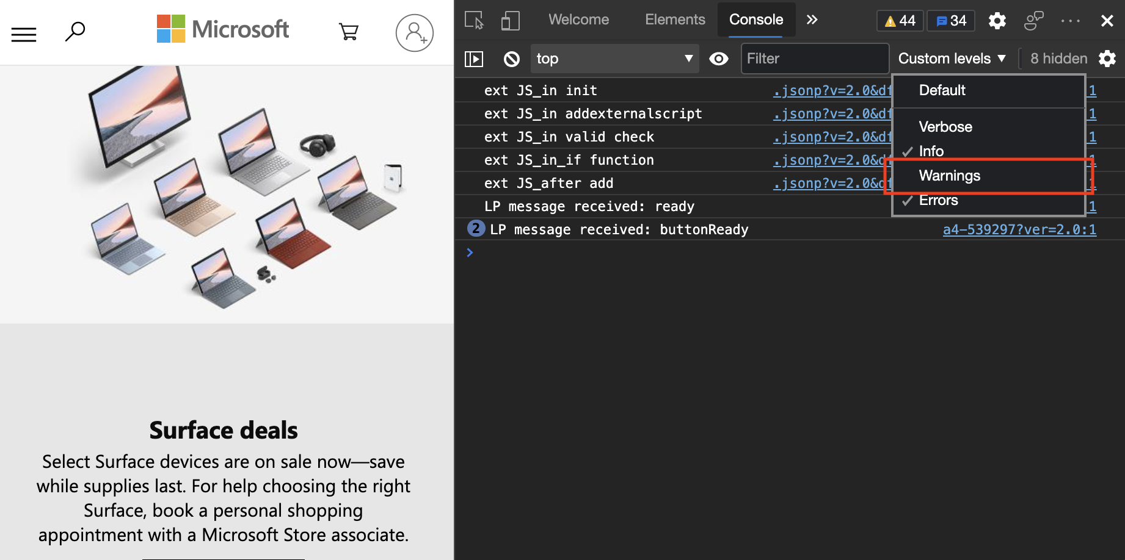Collapse the Custom levels dropdown
Image resolution: width=1125 pixels, height=560 pixels.
point(950,59)
